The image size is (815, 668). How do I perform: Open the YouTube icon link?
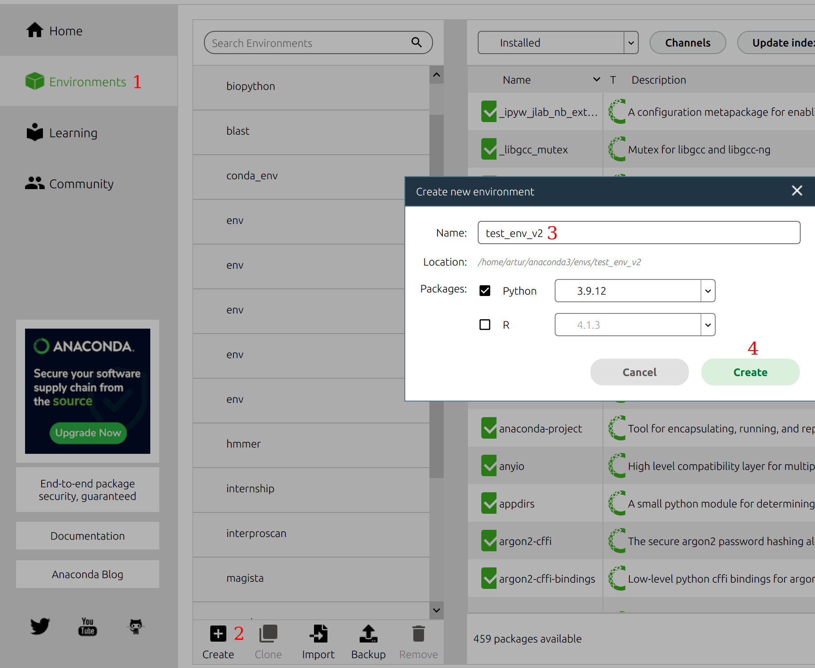click(x=88, y=626)
